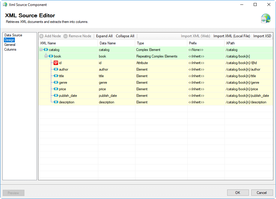276x199 pixels.
Task: Collapse the catalog tree node
Action: pos(41,50)
